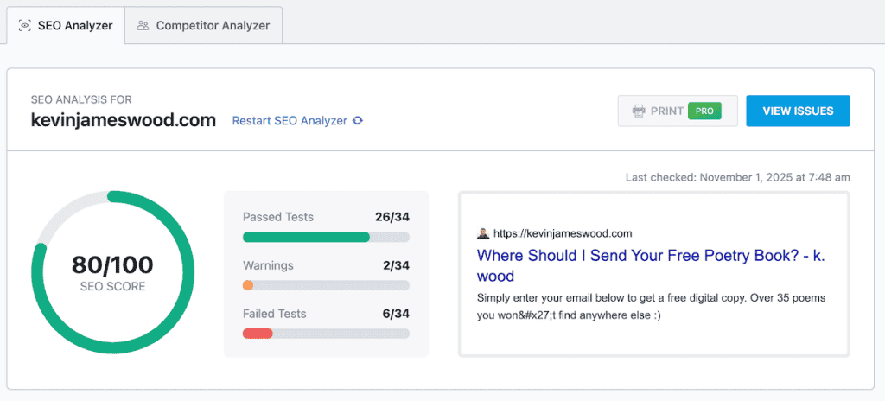The image size is (885, 401).
Task: Click the Failed Tests red progress bar
Action: pyautogui.click(x=326, y=334)
